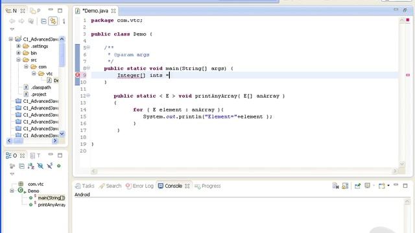The width and height of the screenshot is (415, 233).
Task: Collapse all items in the Navigator view
Action: (43, 21)
